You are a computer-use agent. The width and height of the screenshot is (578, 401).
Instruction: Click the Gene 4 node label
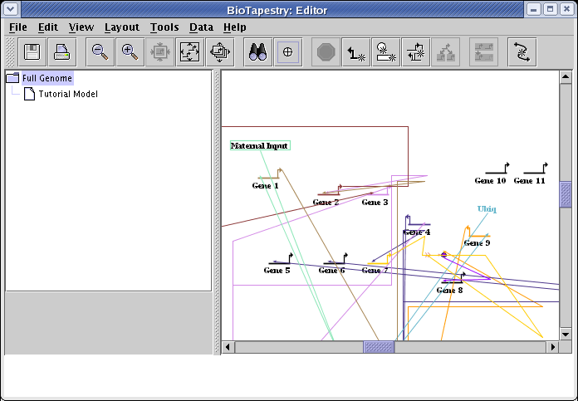tap(417, 232)
